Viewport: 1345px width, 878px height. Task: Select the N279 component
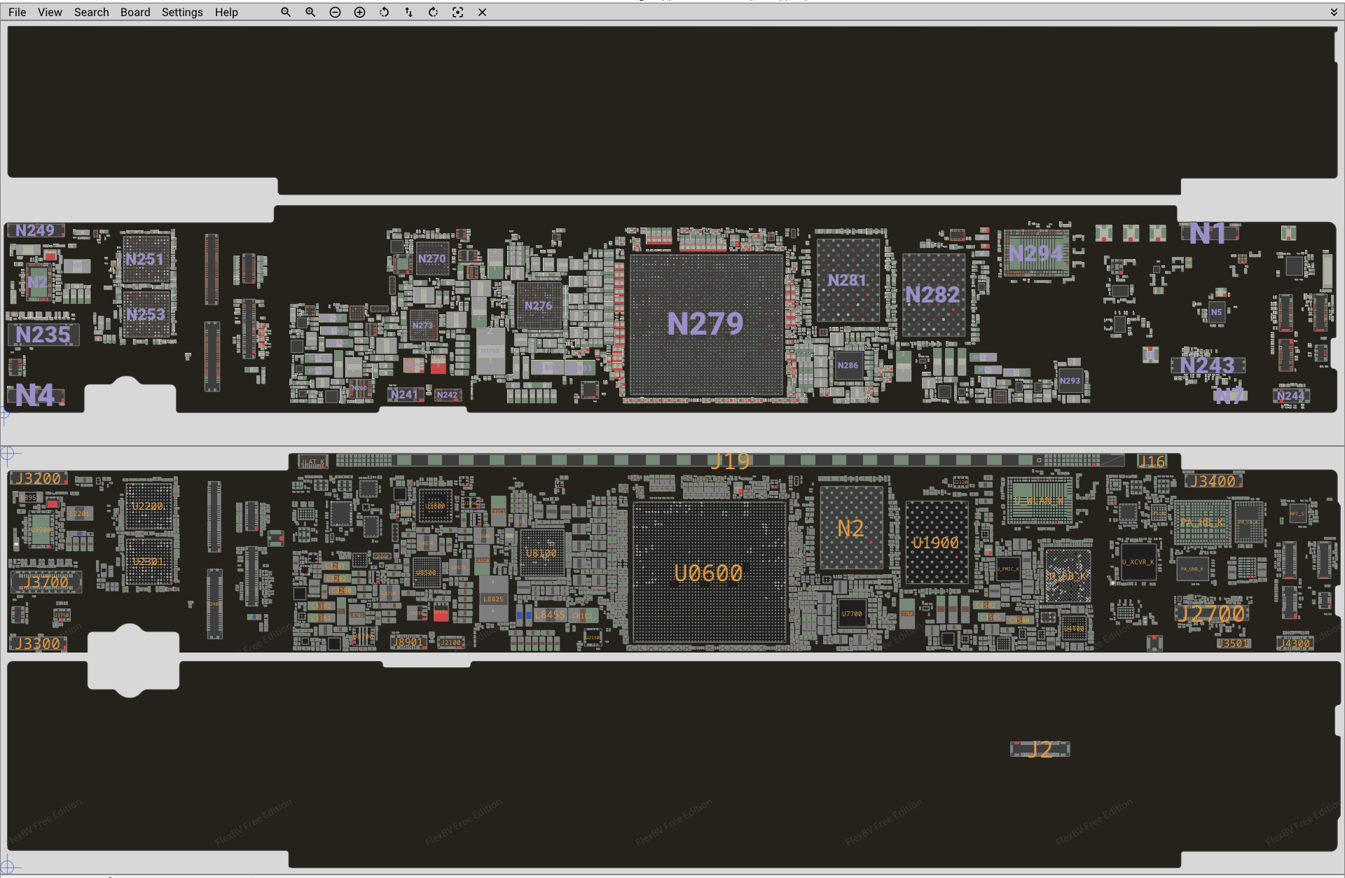(x=705, y=323)
